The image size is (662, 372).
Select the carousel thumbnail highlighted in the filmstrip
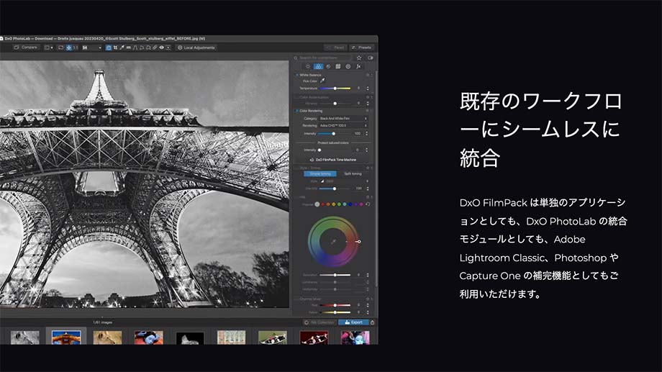66,337
